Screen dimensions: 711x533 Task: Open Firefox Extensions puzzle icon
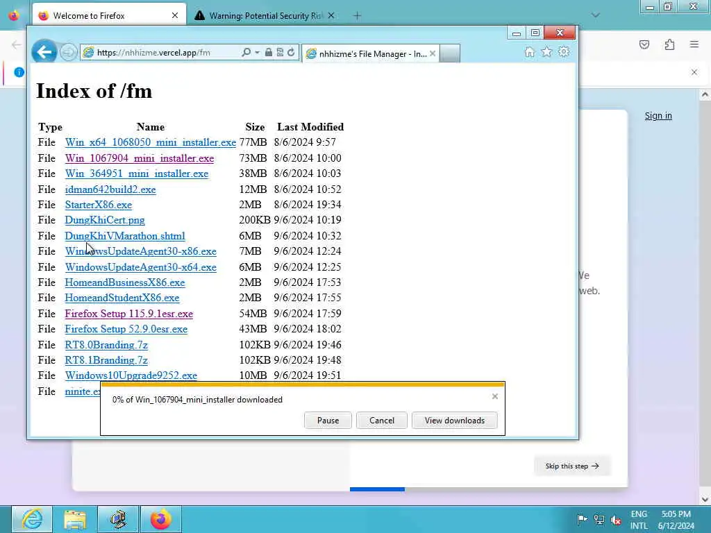coord(670,44)
